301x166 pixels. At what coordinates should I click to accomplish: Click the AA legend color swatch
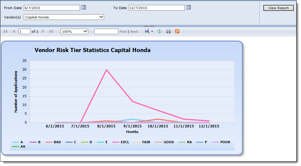16,146
